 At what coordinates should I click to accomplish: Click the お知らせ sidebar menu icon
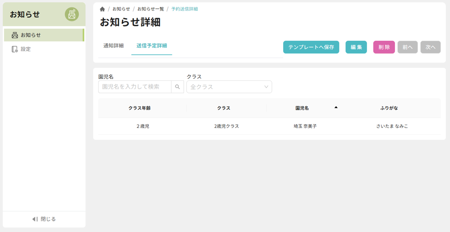click(x=15, y=35)
